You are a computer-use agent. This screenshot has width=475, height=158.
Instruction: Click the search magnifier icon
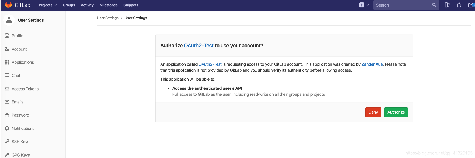tap(434, 5)
